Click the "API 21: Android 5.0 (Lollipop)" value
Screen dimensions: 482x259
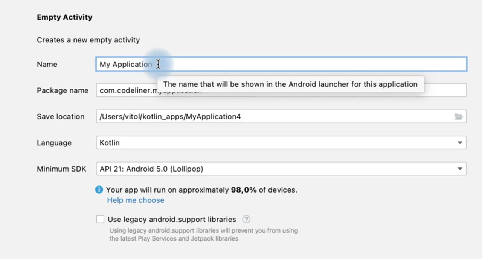click(x=151, y=169)
